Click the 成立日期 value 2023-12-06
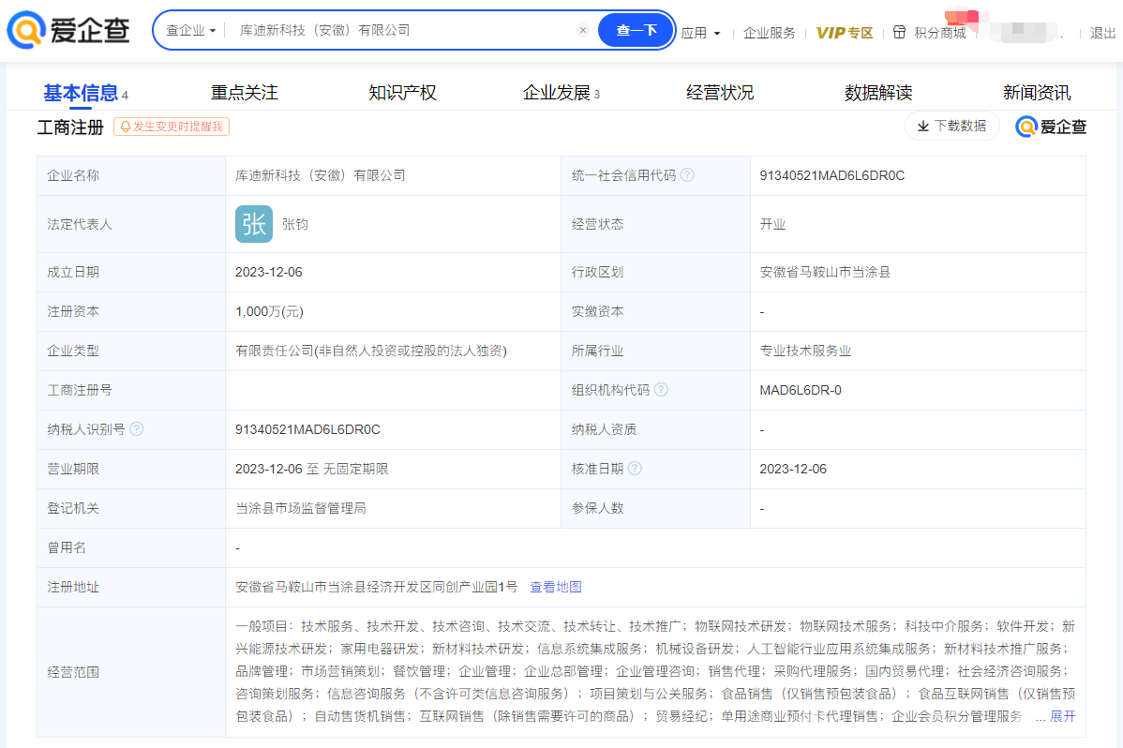 point(269,272)
